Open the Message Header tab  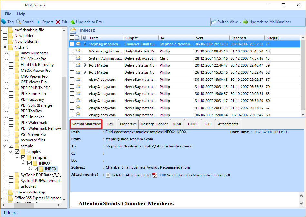pos(154,124)
